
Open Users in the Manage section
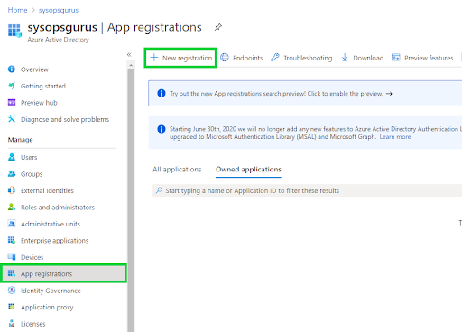point(29,157)
